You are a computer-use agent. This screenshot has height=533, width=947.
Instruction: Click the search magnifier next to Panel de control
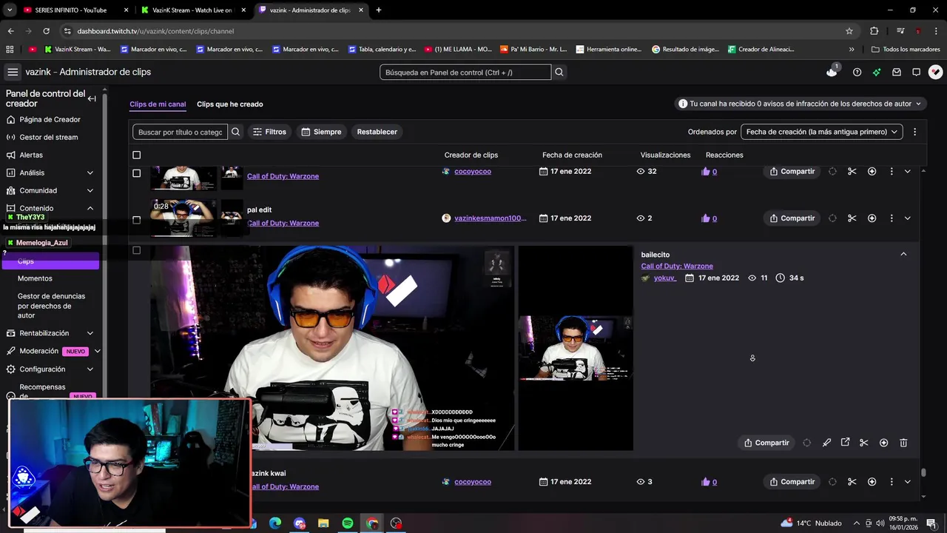pyautogui.click(x=559, y=72)
